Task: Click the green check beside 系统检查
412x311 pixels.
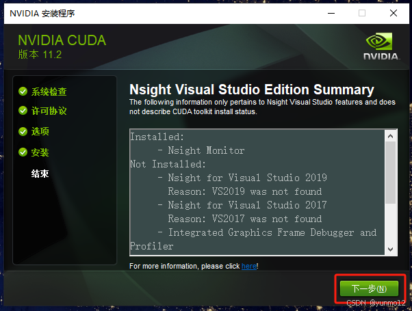Action: [x=23, y=92]
